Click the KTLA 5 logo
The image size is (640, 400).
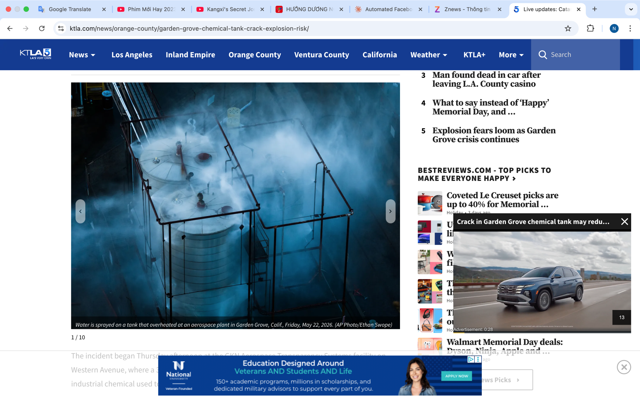[x=35, y=54]
